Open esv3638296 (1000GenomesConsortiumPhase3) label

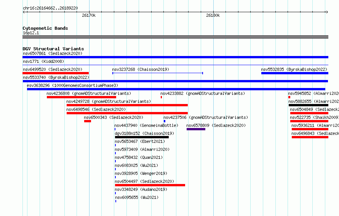click(72, 85)
